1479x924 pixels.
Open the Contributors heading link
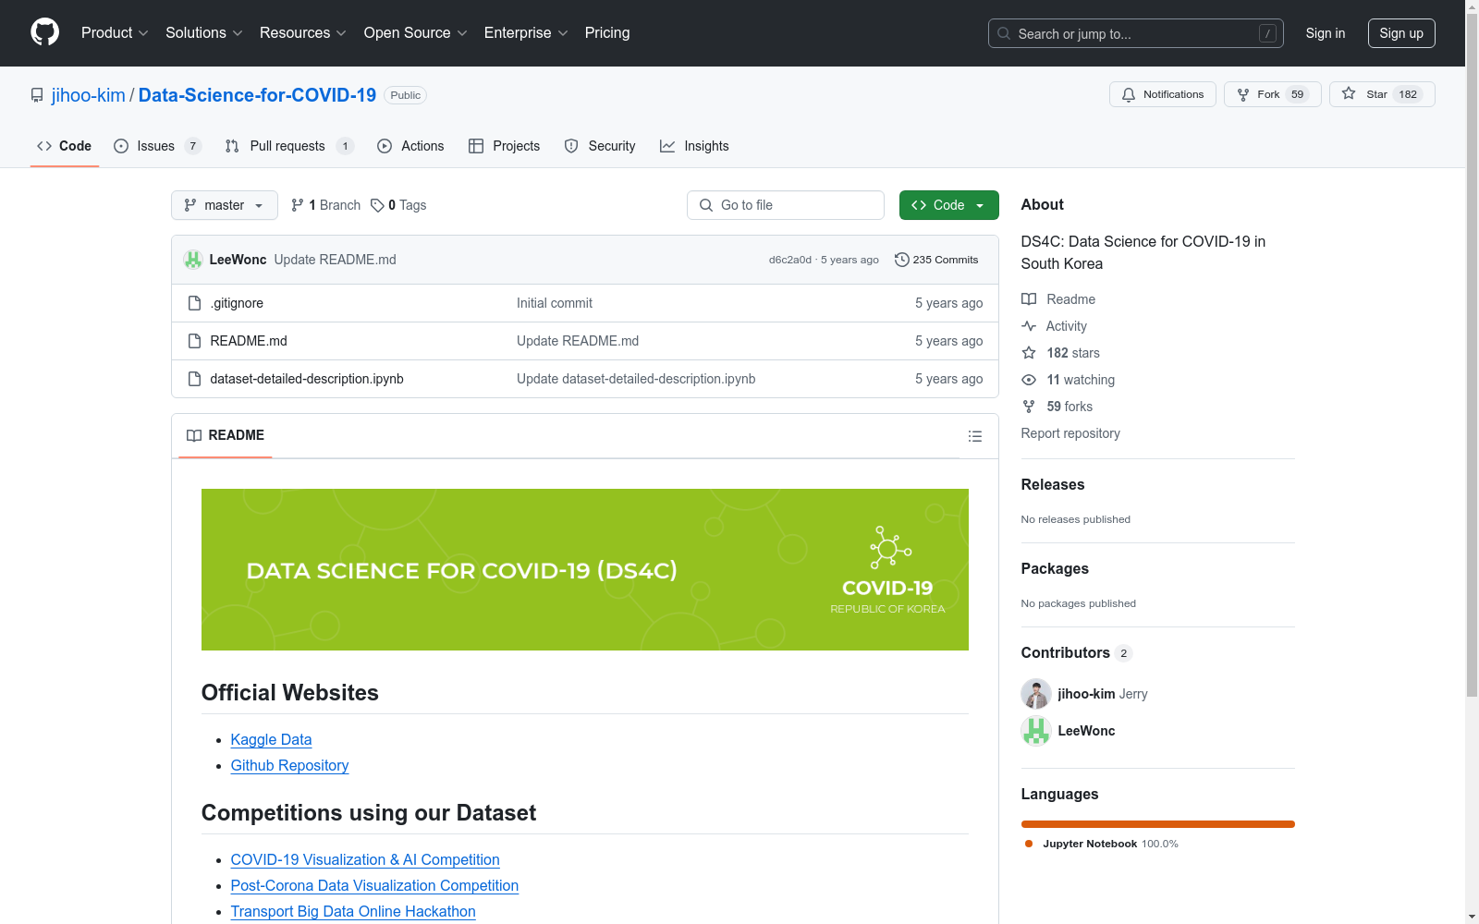[x=1076, y=652]
